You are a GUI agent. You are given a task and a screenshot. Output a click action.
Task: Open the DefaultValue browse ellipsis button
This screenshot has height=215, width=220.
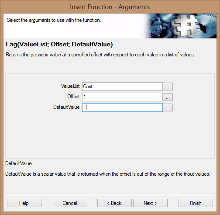(x=168, y=107)
